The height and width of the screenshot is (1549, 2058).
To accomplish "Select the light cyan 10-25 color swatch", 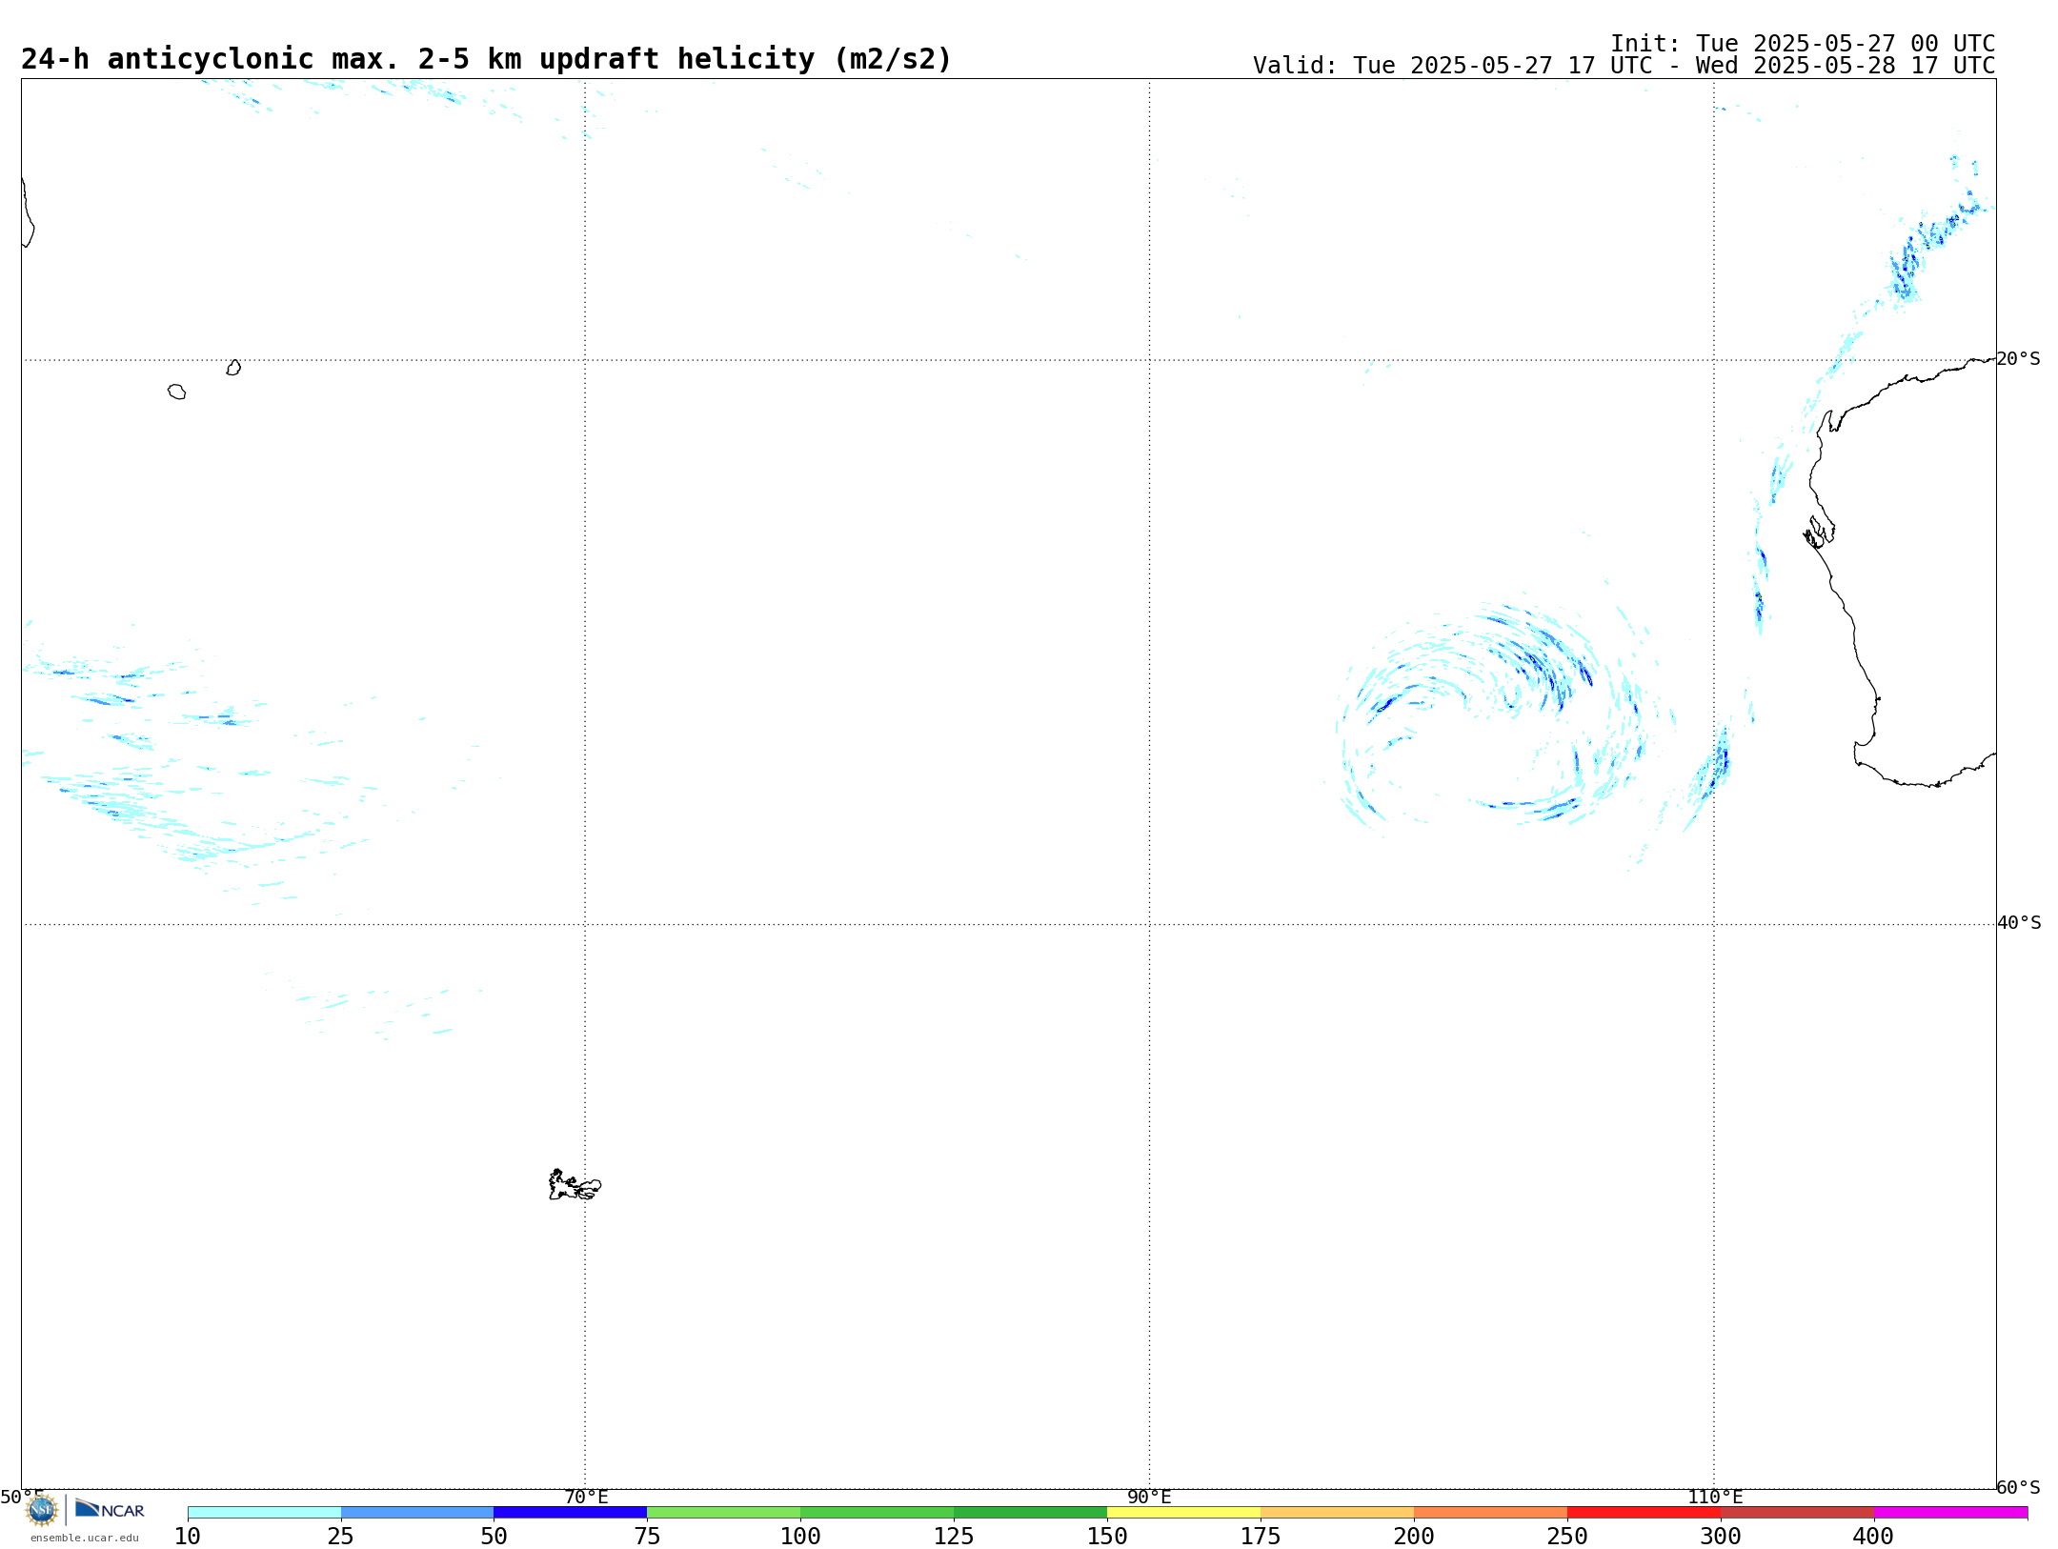I will (x=264, y=1513).
